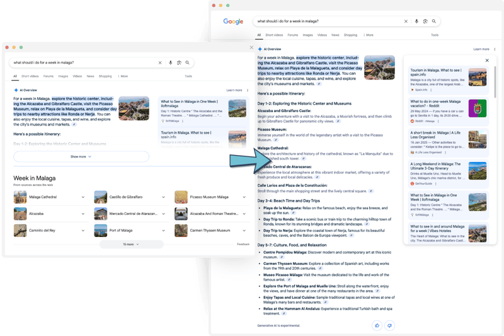The height and width of the screenshot is (336, 504).
Task: Clear the search query in the right window
Action: click(406, 21)
